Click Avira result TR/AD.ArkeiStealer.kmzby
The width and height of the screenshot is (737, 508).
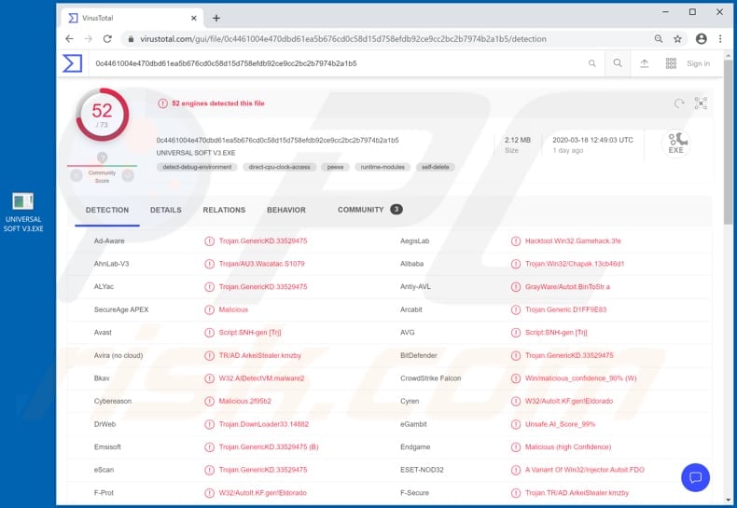click(260, 355)
